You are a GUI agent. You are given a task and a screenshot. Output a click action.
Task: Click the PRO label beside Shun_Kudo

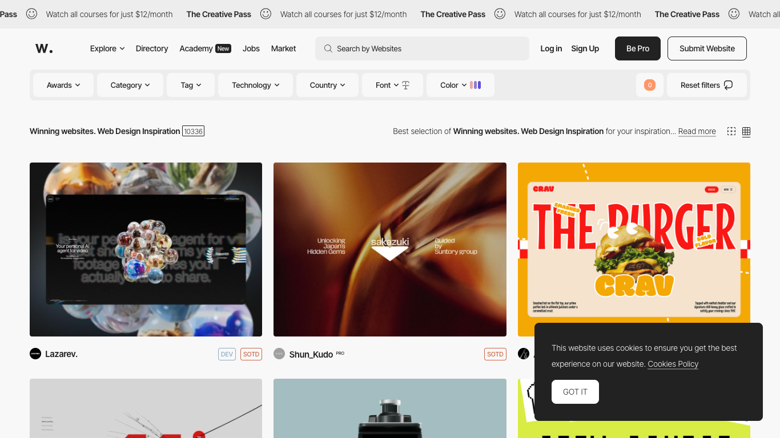[340, 353]
